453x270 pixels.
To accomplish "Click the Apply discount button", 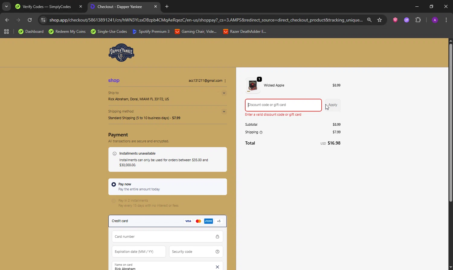I will 333,105.
